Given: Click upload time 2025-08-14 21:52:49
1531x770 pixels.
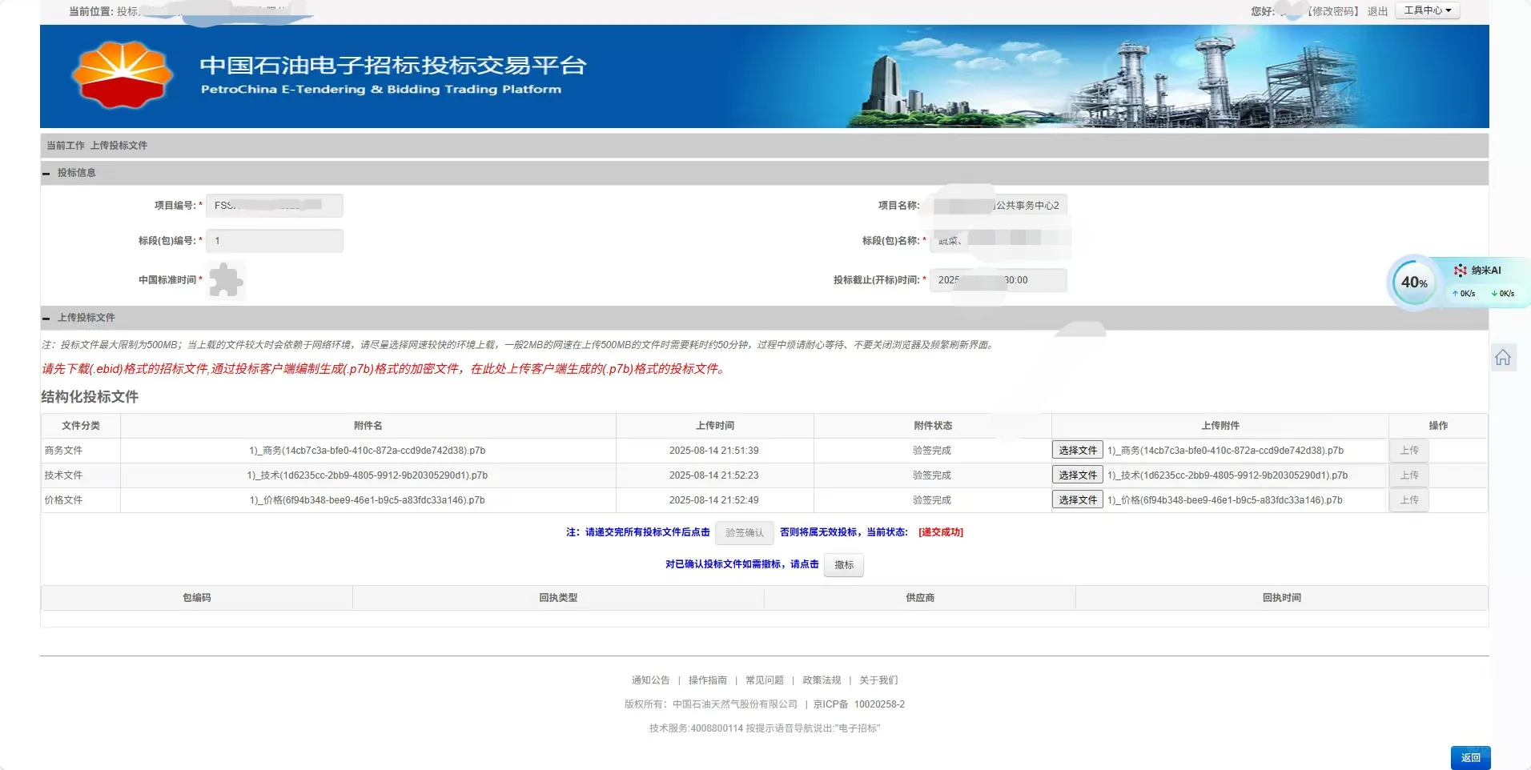Looking at the screenshot, I should pyautogui.click(x=714, y=500).
